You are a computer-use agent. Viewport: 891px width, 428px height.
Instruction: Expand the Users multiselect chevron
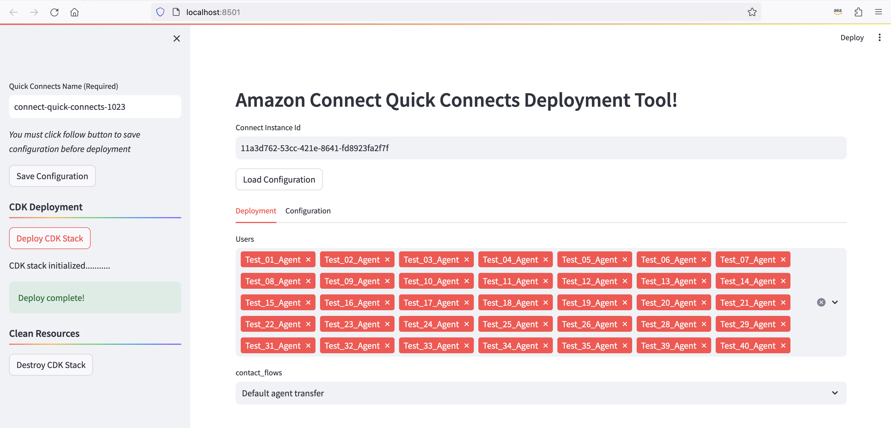[x=835, y=302]
